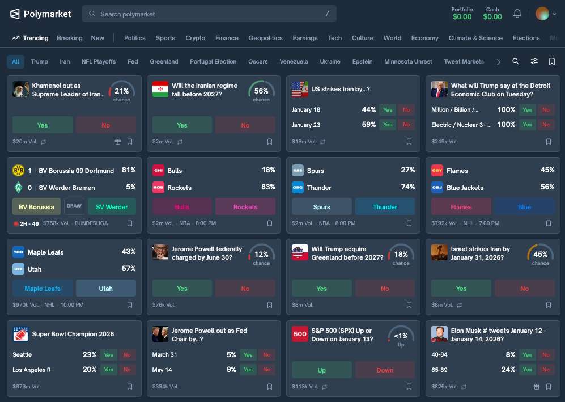Click gift icon on Khamenei market card
565x402 pixels.
pos(118,142)
